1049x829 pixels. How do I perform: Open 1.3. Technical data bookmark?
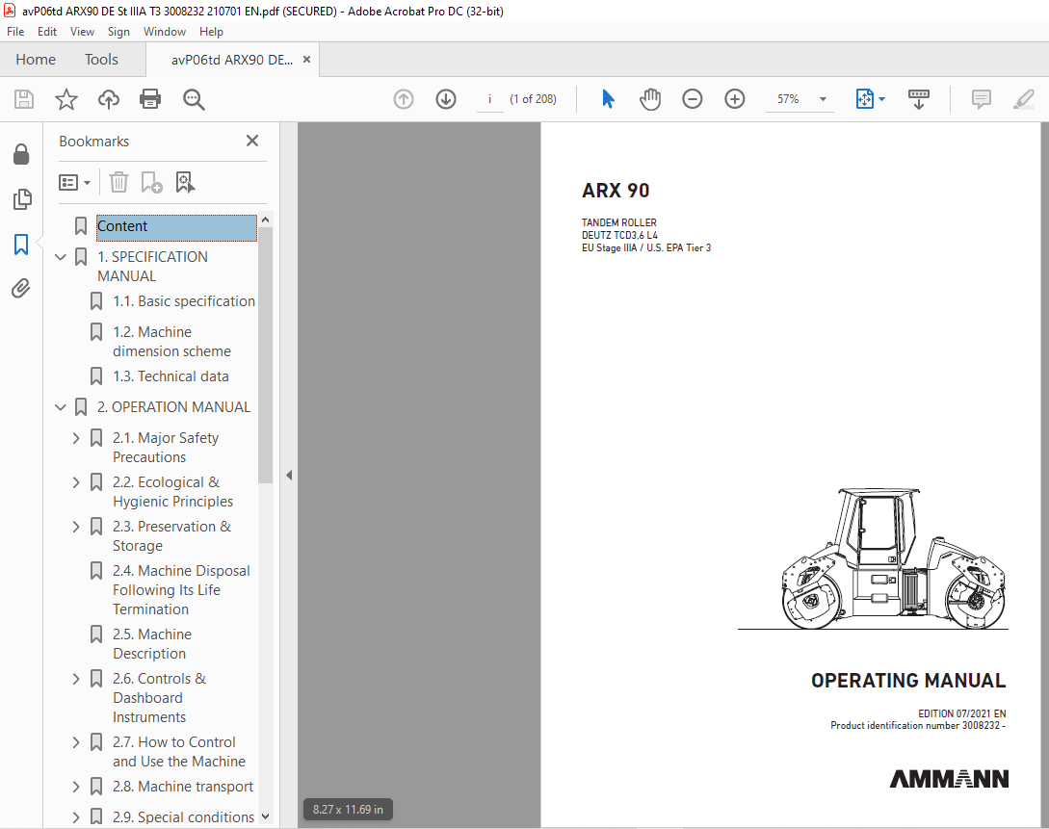(x=170, y=376)
